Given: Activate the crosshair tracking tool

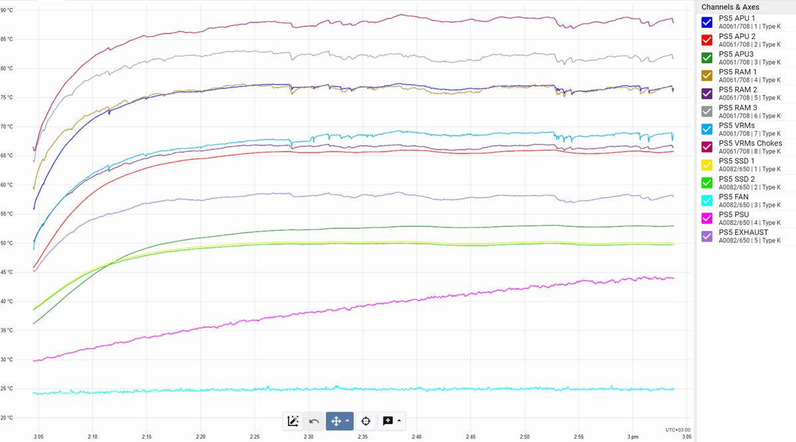Looking at the screenshot, I should pos(364,421).
